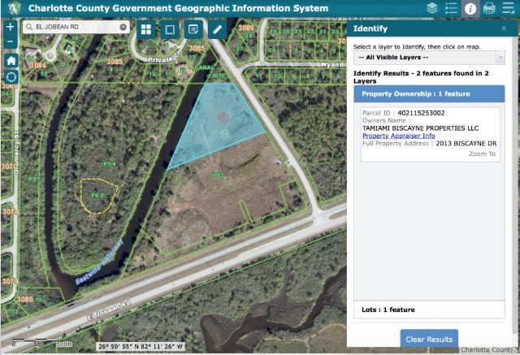
Task: Toggle the Identify info icon in header
Action: pyautogui.click(x=470, y=8)
